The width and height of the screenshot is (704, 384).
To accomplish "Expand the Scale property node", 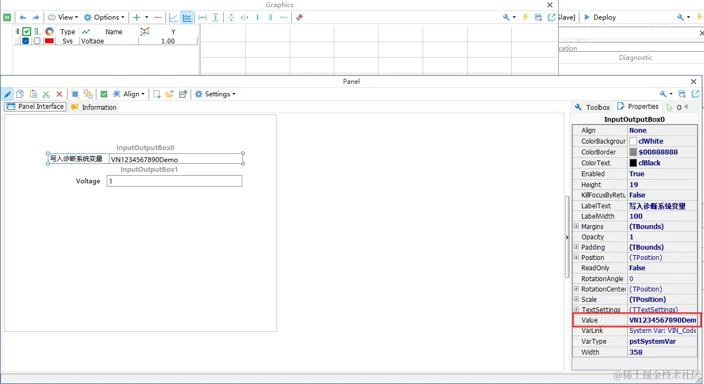I will (577, 299).
